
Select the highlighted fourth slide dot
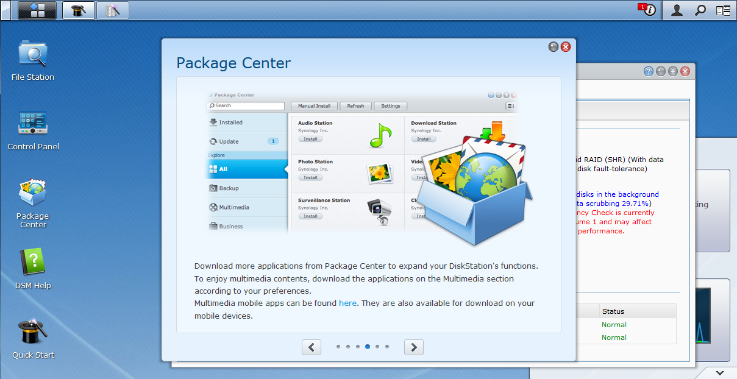coord(368,347)
